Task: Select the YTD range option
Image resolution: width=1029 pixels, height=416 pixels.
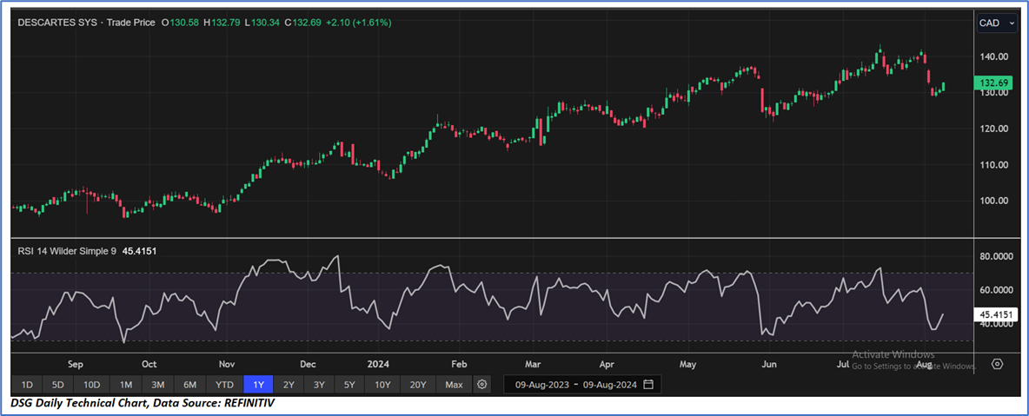Action: pyautogui.click(x=224, y=384)
